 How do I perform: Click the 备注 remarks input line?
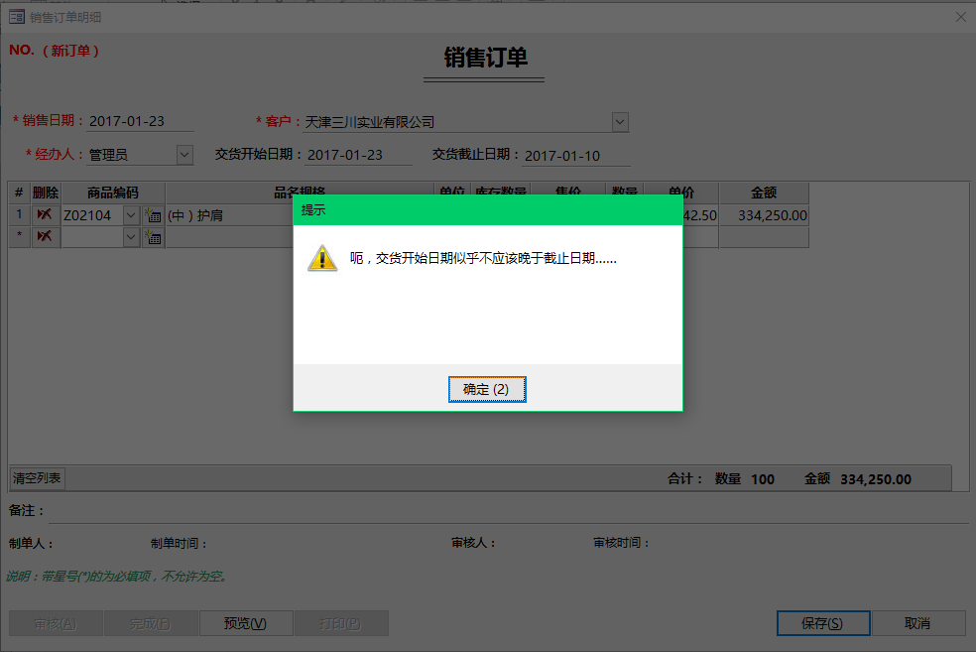509,512
